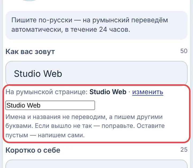Click the bold Studio Web preview text

coord(108,92)
